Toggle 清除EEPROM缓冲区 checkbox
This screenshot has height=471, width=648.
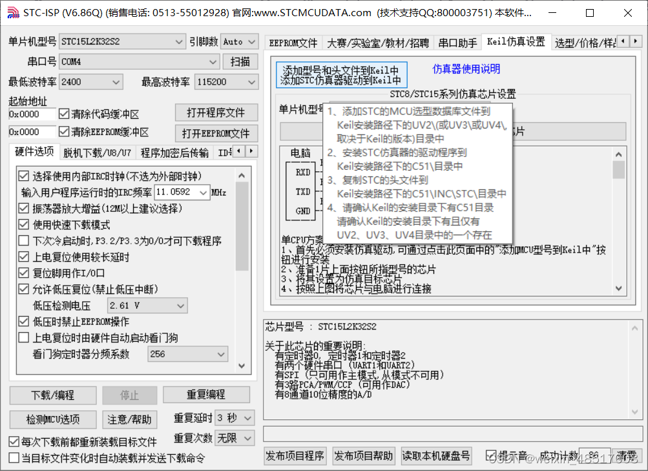pos(64,132)
